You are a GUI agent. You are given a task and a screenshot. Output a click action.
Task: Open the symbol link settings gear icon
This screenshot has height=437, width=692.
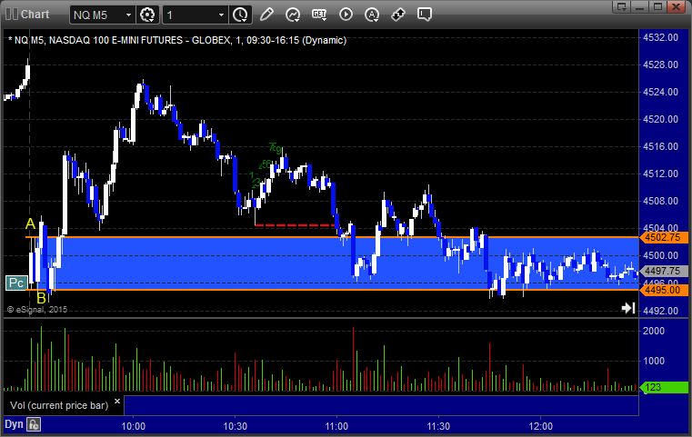pos(147,15)
